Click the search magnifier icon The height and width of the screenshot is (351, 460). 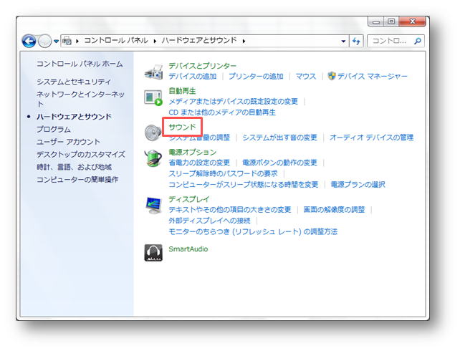(418, 41)
